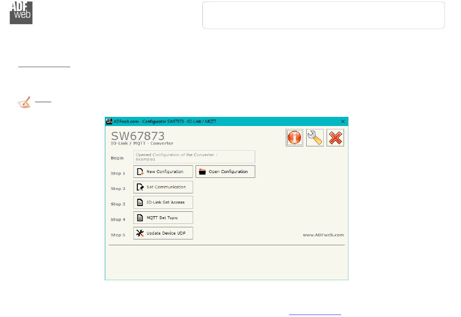Click the "Step 5" label
461x317 pixels.
pyautogui.click(x=118, y=235)
